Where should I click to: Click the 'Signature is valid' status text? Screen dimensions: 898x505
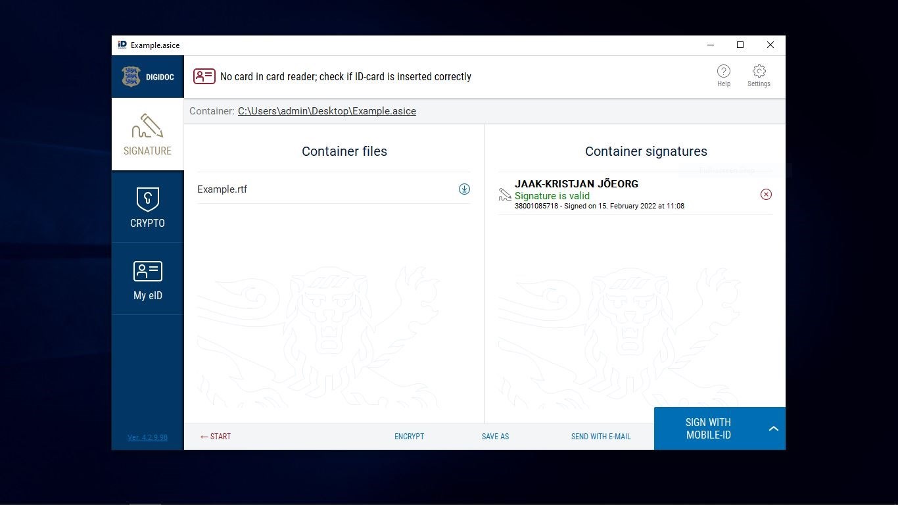[x=552, y=195]
